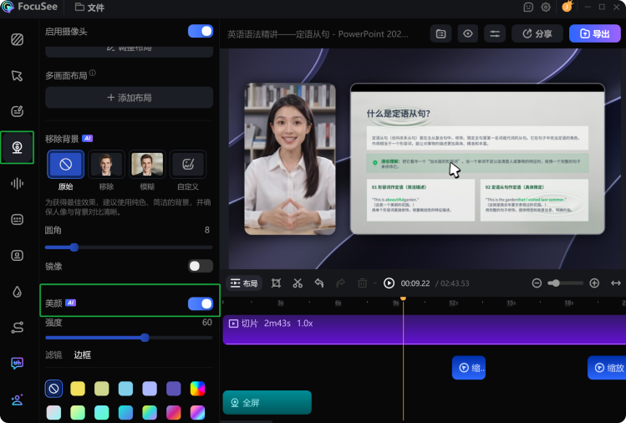Open the preview eye icon in top bar

467,33
